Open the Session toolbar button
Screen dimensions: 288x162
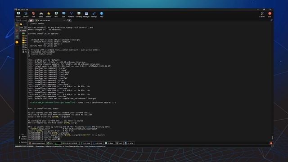(18, 14)
